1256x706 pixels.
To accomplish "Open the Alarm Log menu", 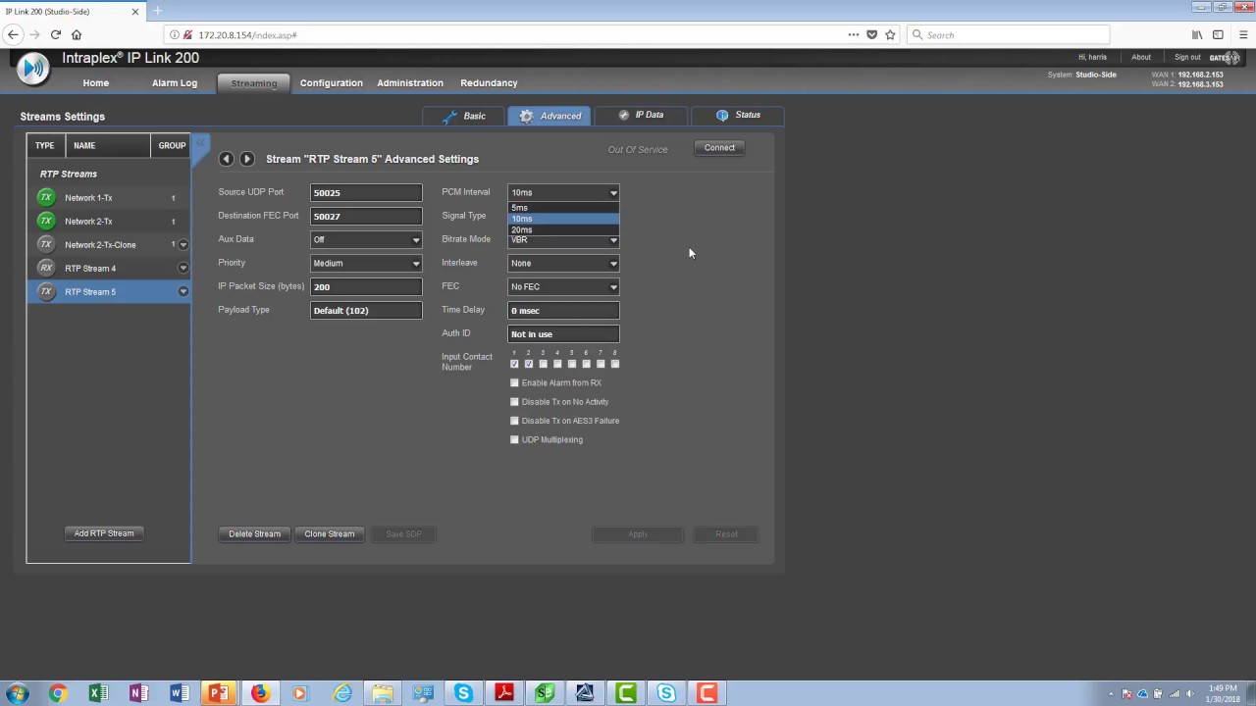I will (x=175, y=83).
